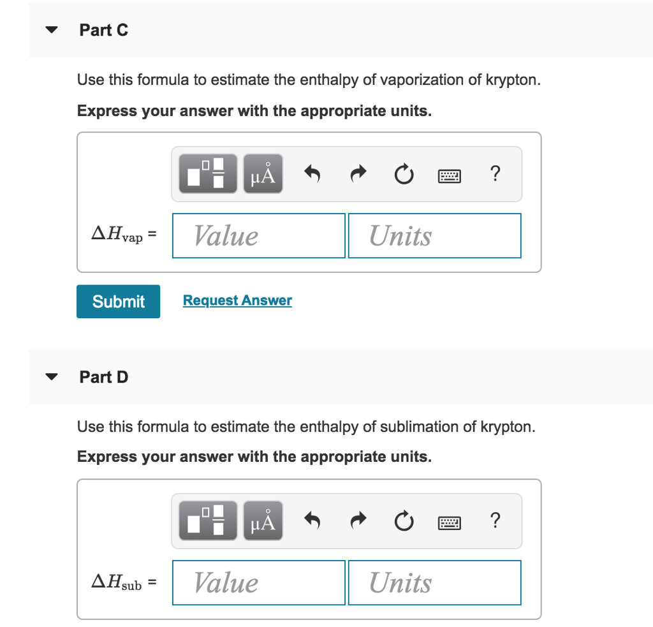Open templates button in Part D toolbar

pos(208,520)
